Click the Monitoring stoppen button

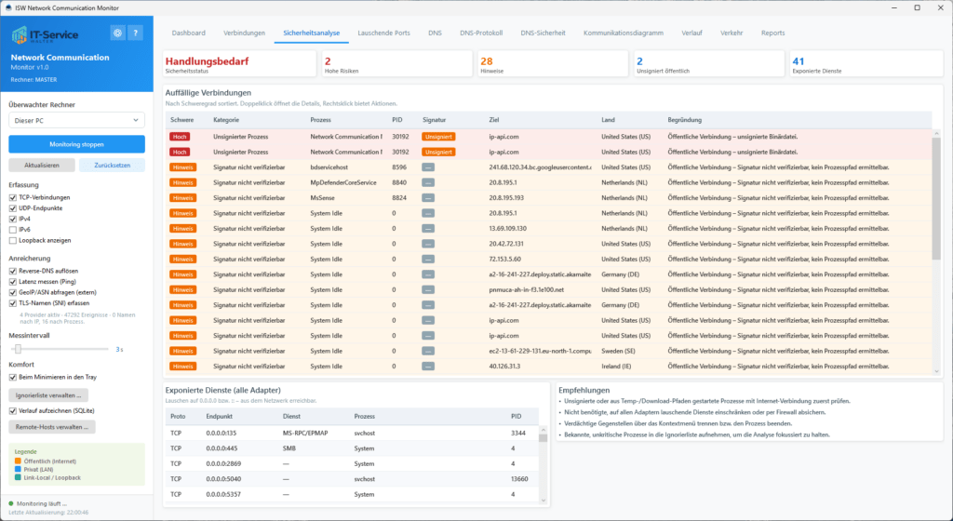pos(76,144)
